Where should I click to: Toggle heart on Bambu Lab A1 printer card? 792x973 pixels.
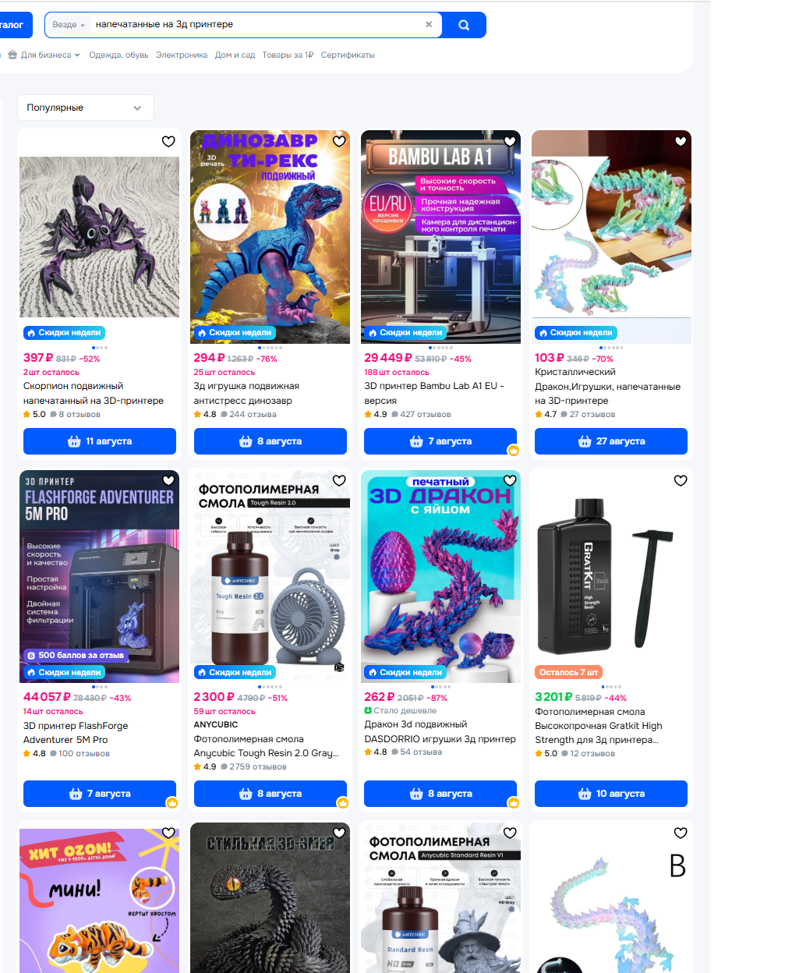click(x=510, y=141)
